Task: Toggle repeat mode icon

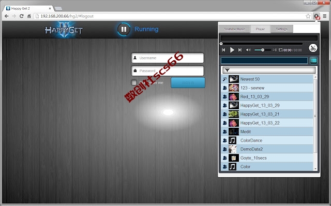Action: coord(280,50)
